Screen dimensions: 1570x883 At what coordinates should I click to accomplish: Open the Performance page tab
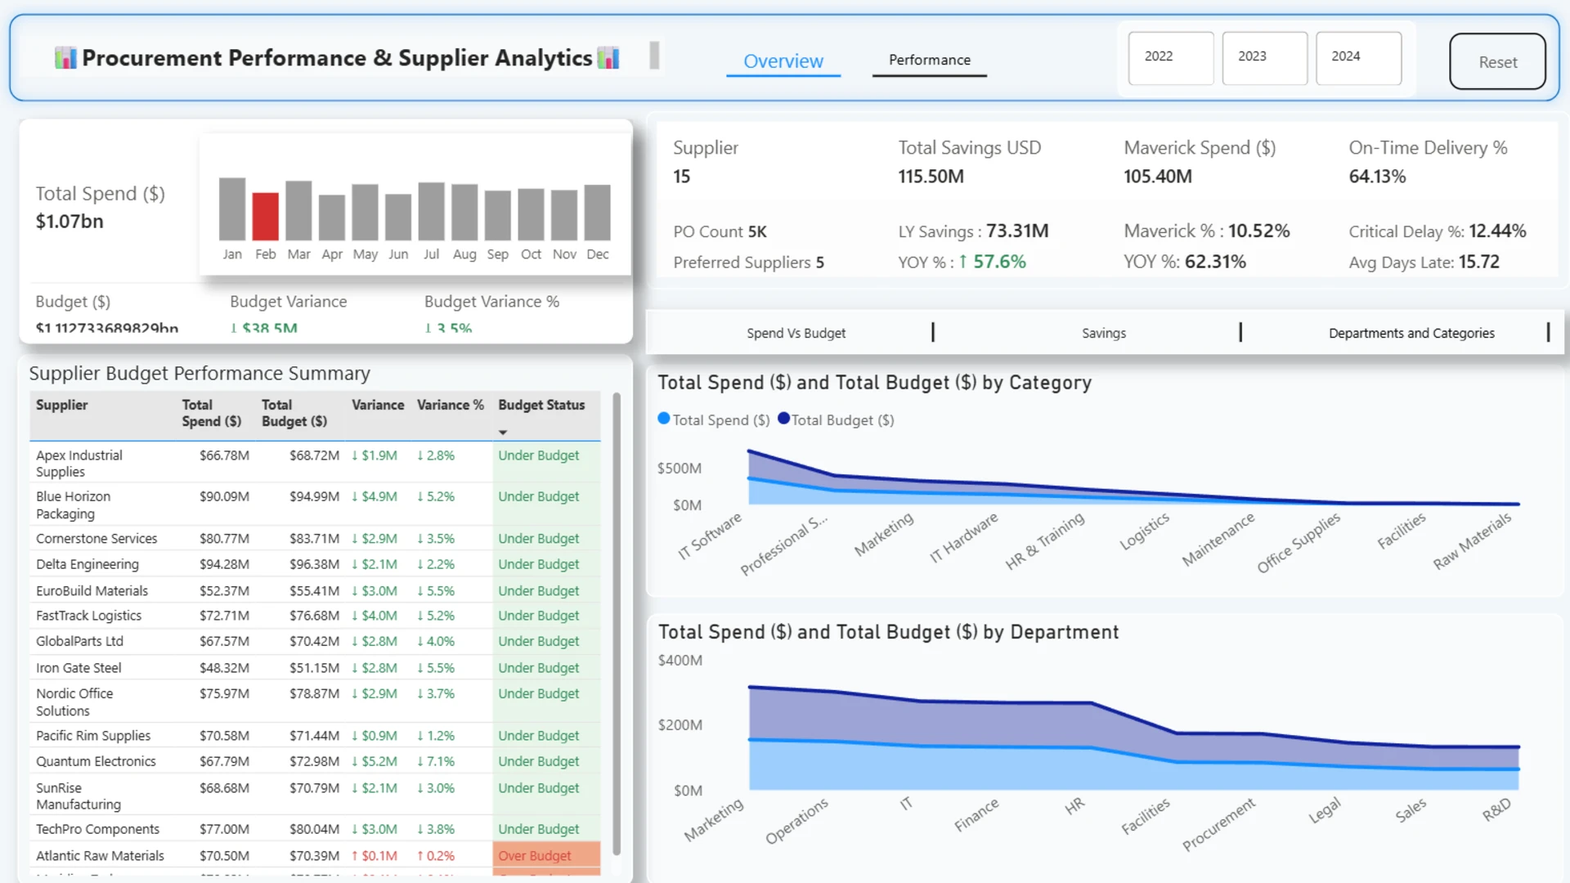930,61
